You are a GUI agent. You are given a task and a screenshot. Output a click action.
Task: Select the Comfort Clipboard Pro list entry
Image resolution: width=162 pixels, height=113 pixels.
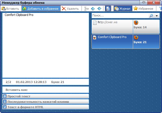(126, 42)
